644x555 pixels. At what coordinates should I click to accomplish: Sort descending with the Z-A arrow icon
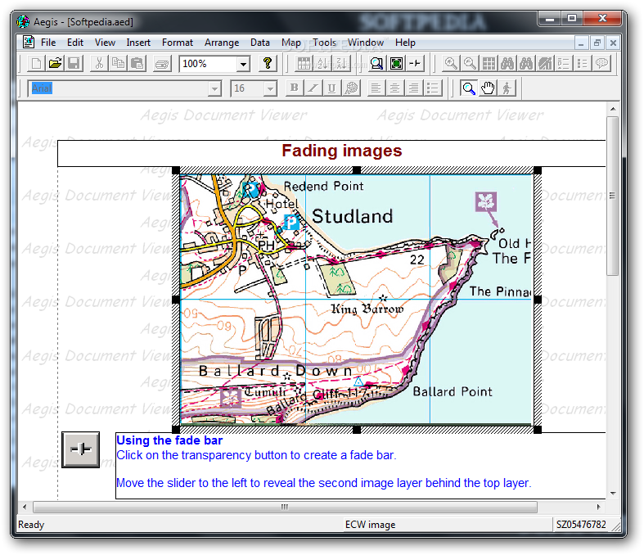(x=341, y=64)
